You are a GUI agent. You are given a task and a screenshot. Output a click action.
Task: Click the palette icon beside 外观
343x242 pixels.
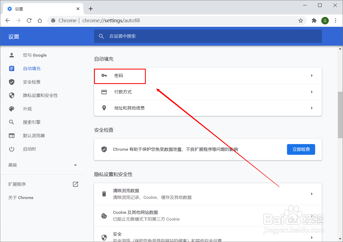pos(12,109)
